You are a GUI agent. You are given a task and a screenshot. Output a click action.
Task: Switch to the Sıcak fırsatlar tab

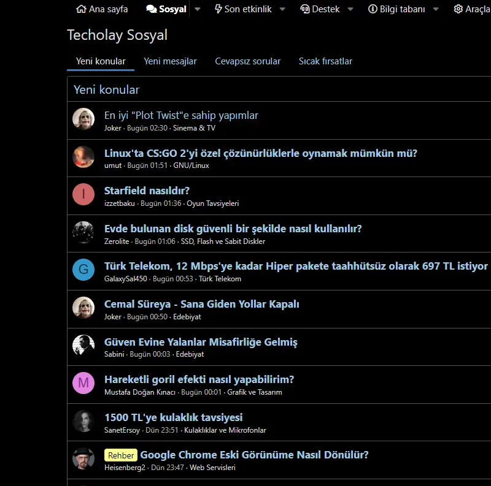click(325, 61)
